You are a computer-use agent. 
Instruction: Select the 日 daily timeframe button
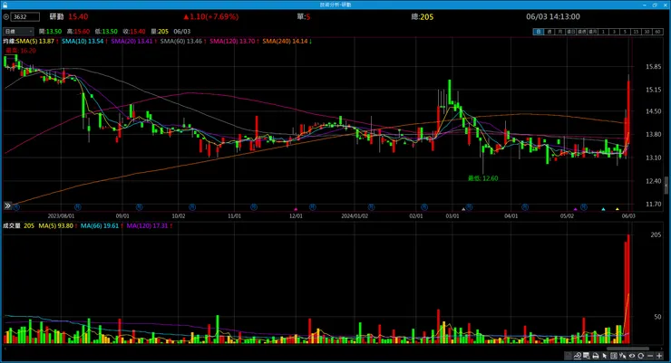click(x=539, y=32)
